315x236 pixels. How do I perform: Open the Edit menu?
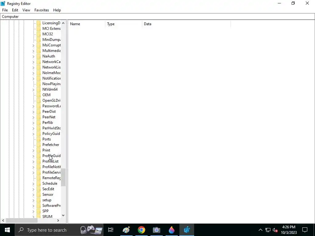(x=15, y=10)
